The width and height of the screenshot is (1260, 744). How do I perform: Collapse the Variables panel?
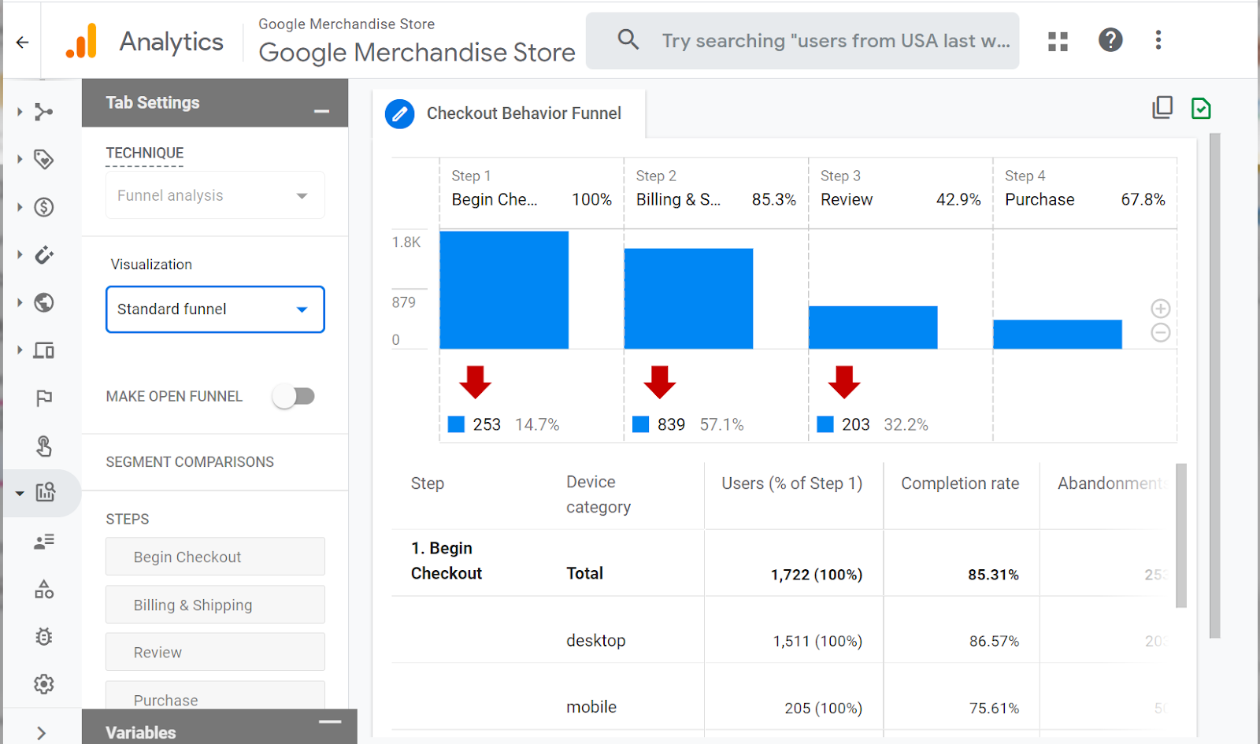tap(330, 722)
